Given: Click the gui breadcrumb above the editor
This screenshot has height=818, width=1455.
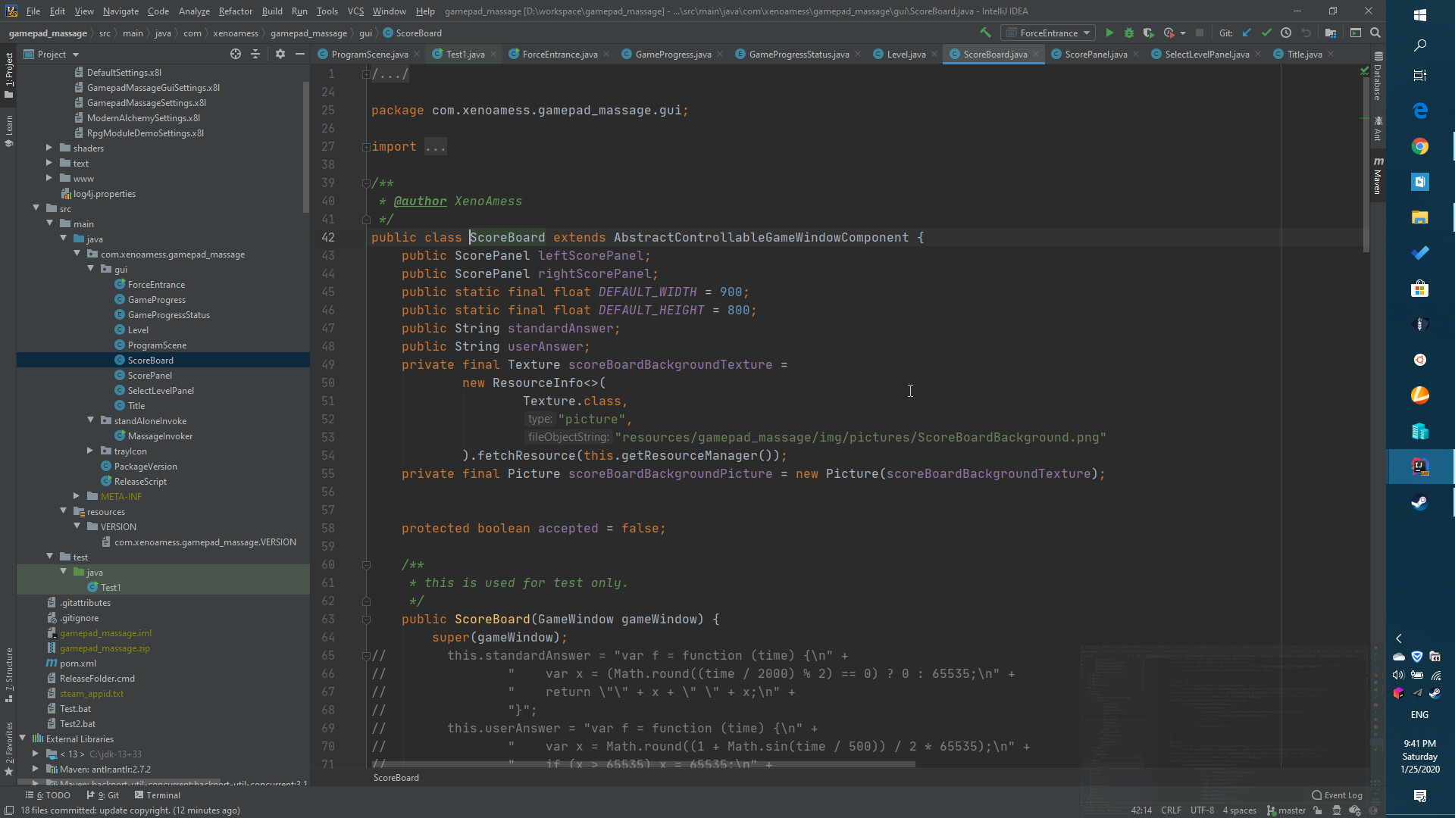Looking at the screenshot, I should [366, 33].
